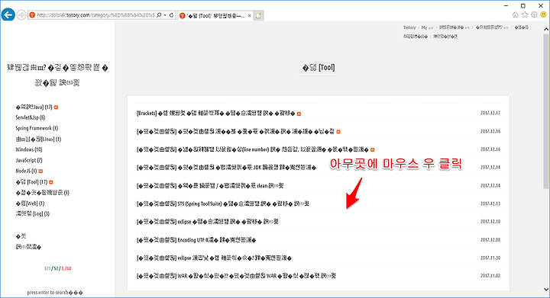
Task: Click the [Tool] page heading
Action: click(319, 68)
